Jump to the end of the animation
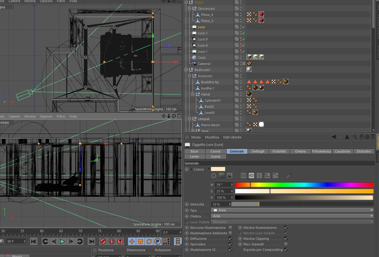379x257 pixels. pos(91,241)
